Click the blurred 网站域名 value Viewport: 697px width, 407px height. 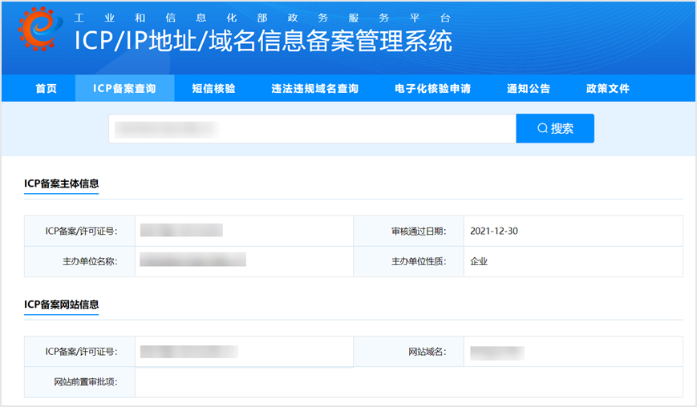pyautogui.click(x=496, y=352)
